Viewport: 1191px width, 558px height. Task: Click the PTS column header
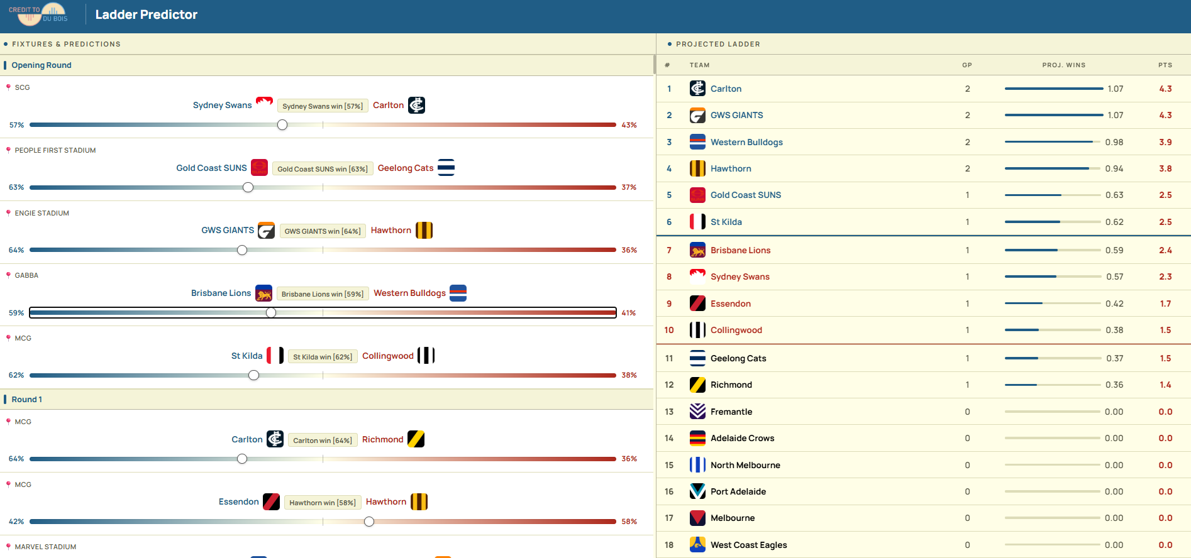(1165, 65)
